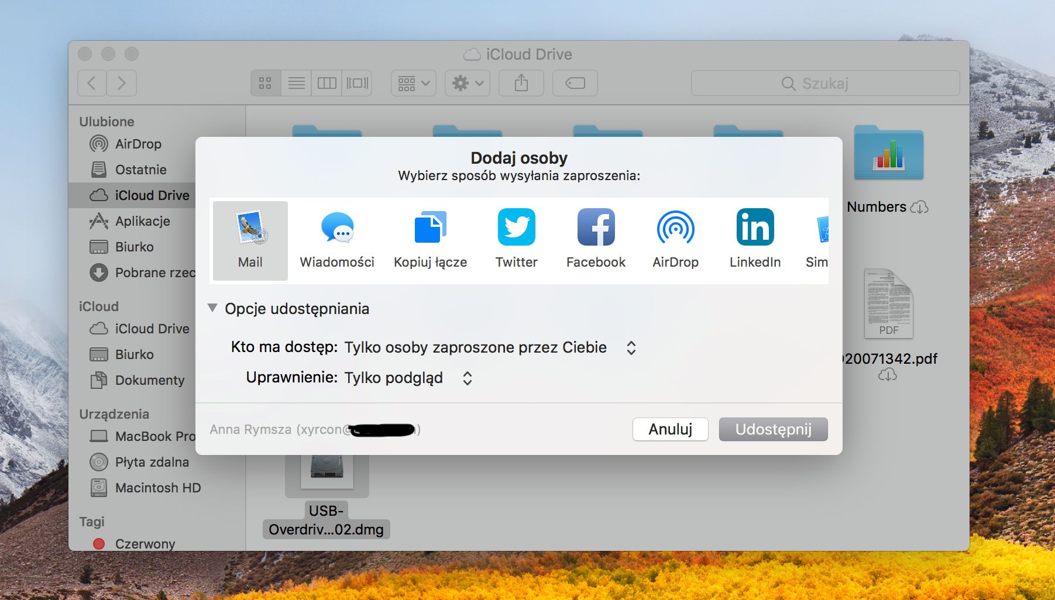Image resolution: width=1055 pixels, height=600 pixels.
Task: Open Biurko under Ulubione
Action: tap(132, 247)
